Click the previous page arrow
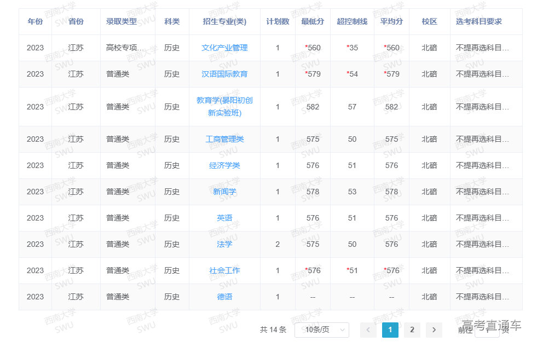 368,329
